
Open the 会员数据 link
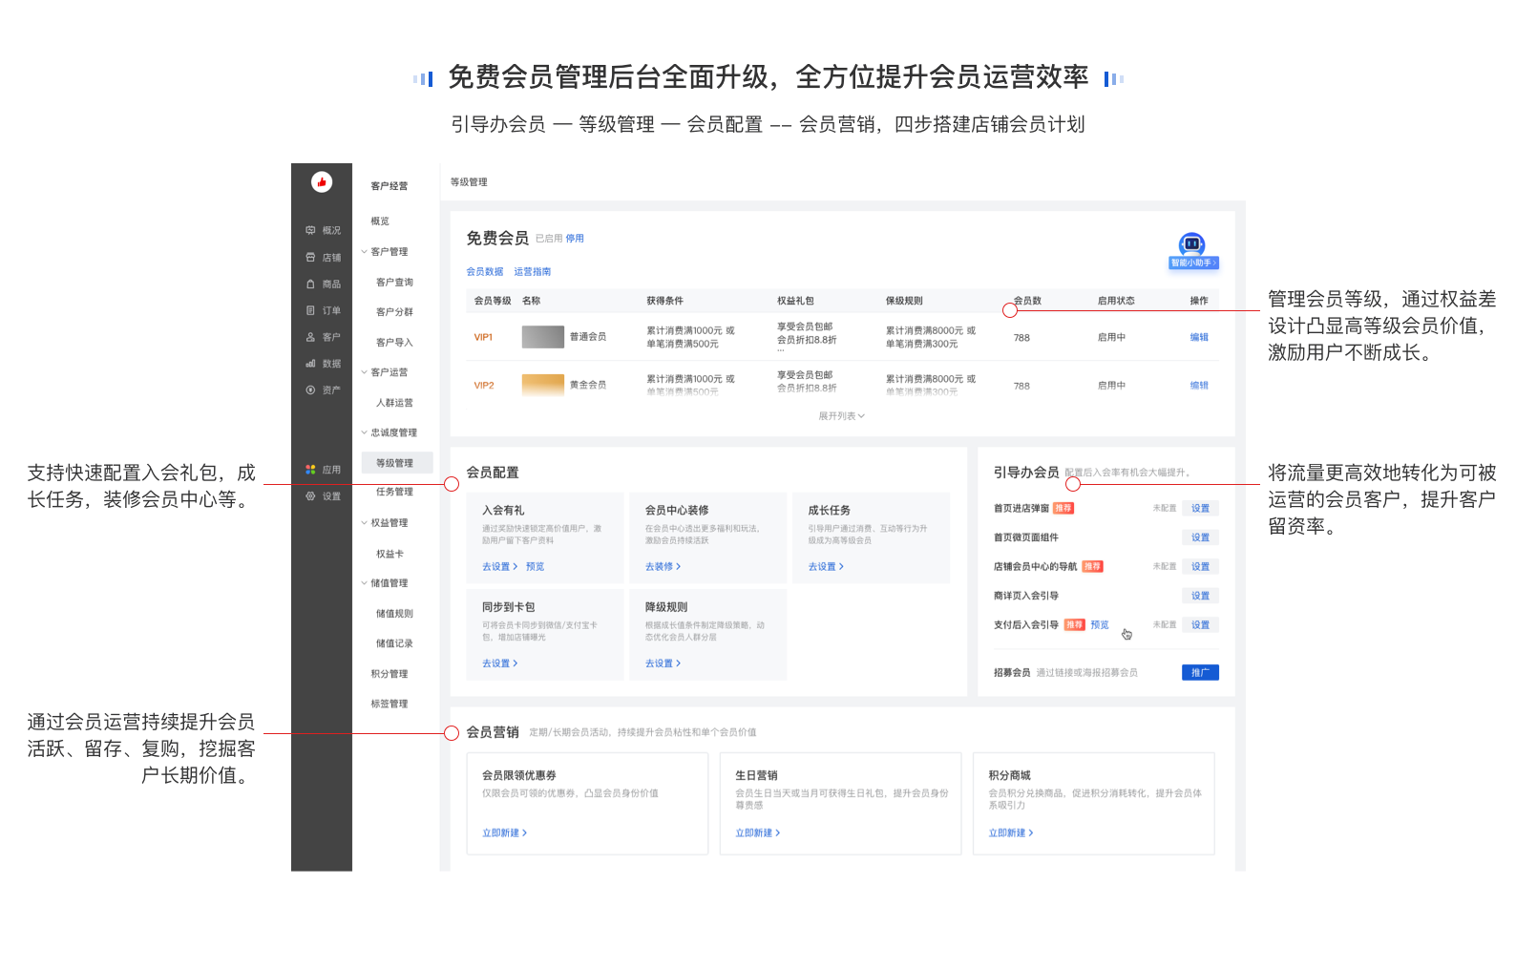485,272
